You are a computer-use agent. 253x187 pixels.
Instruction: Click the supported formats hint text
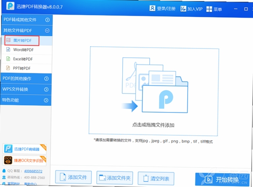click(153, 141)
